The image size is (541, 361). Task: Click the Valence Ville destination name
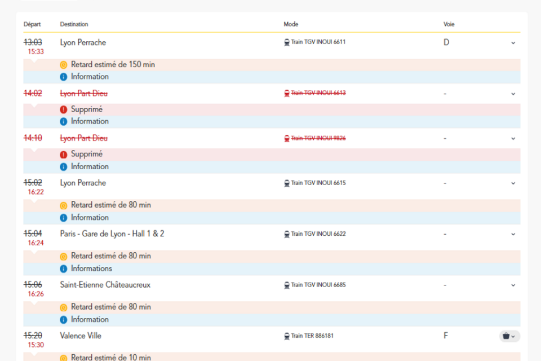(x=81, y=336)
